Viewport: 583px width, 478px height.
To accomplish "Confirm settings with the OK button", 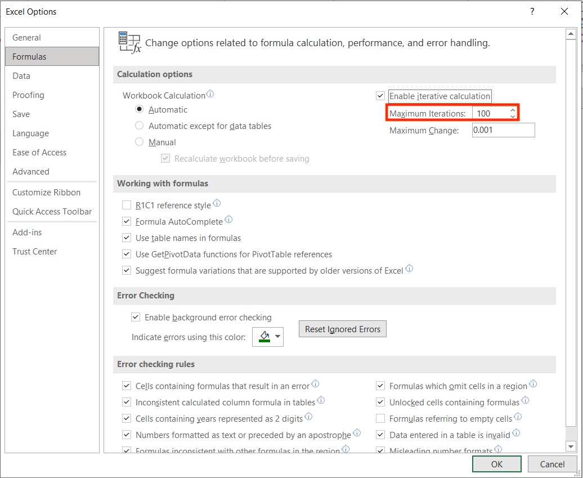I will [496, 463].
